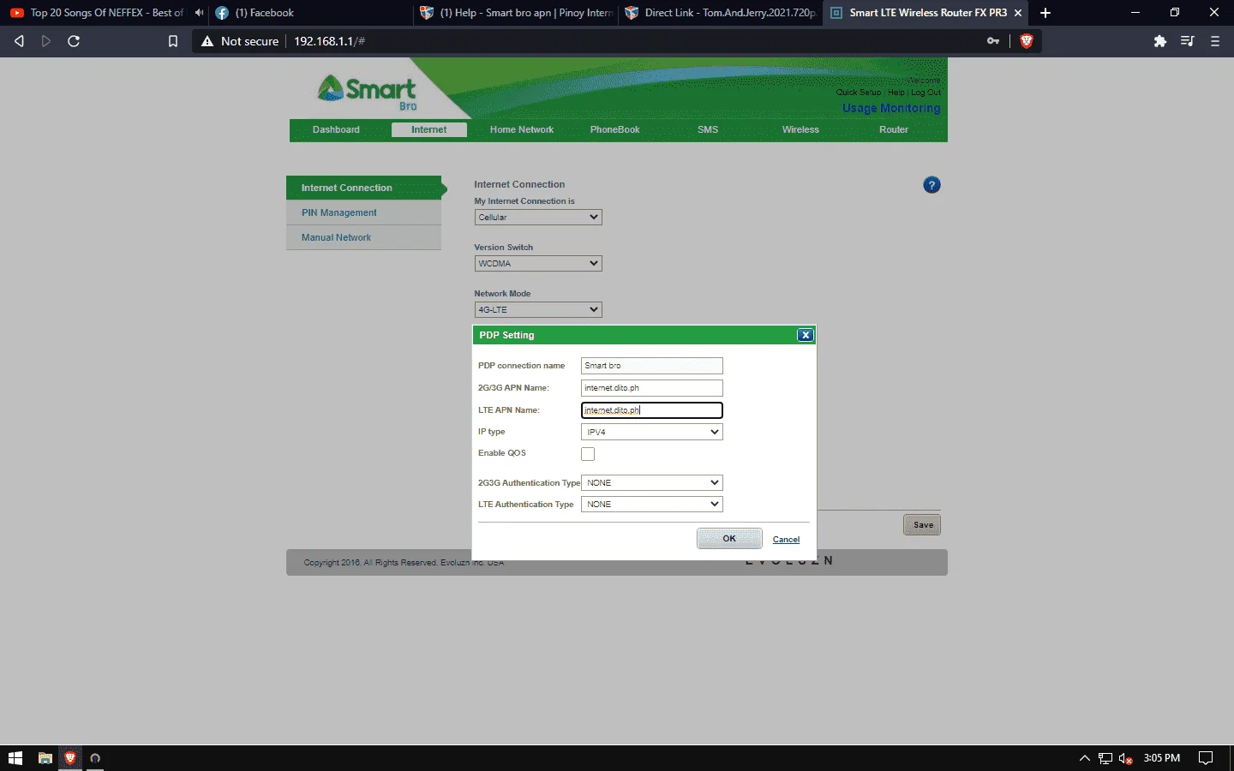Close the Smart LTE Wireless Router tab
Viewport: 1234px width, 771px height.
point(1018,13)
